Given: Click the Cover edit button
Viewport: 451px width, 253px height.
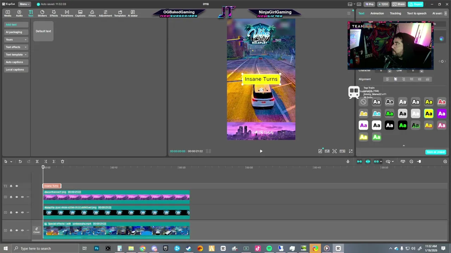Looking at the screenshot, I should click(37, 230).
